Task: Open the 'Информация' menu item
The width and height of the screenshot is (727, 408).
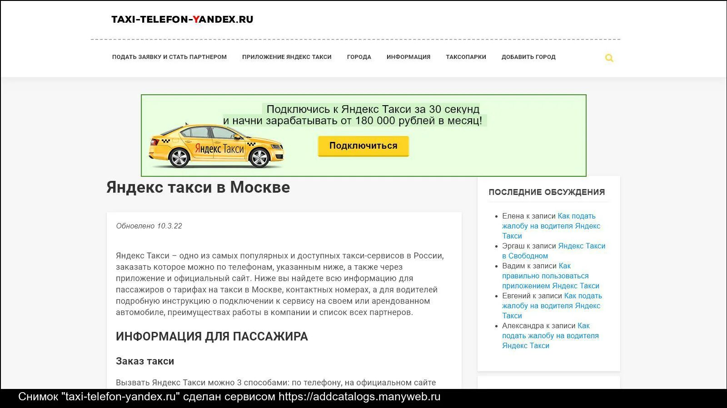Action: pyautogui.click(x=408, y=57)
